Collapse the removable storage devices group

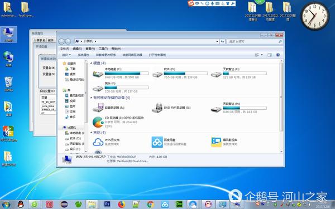pyautogui.click(x=91, y=98)
